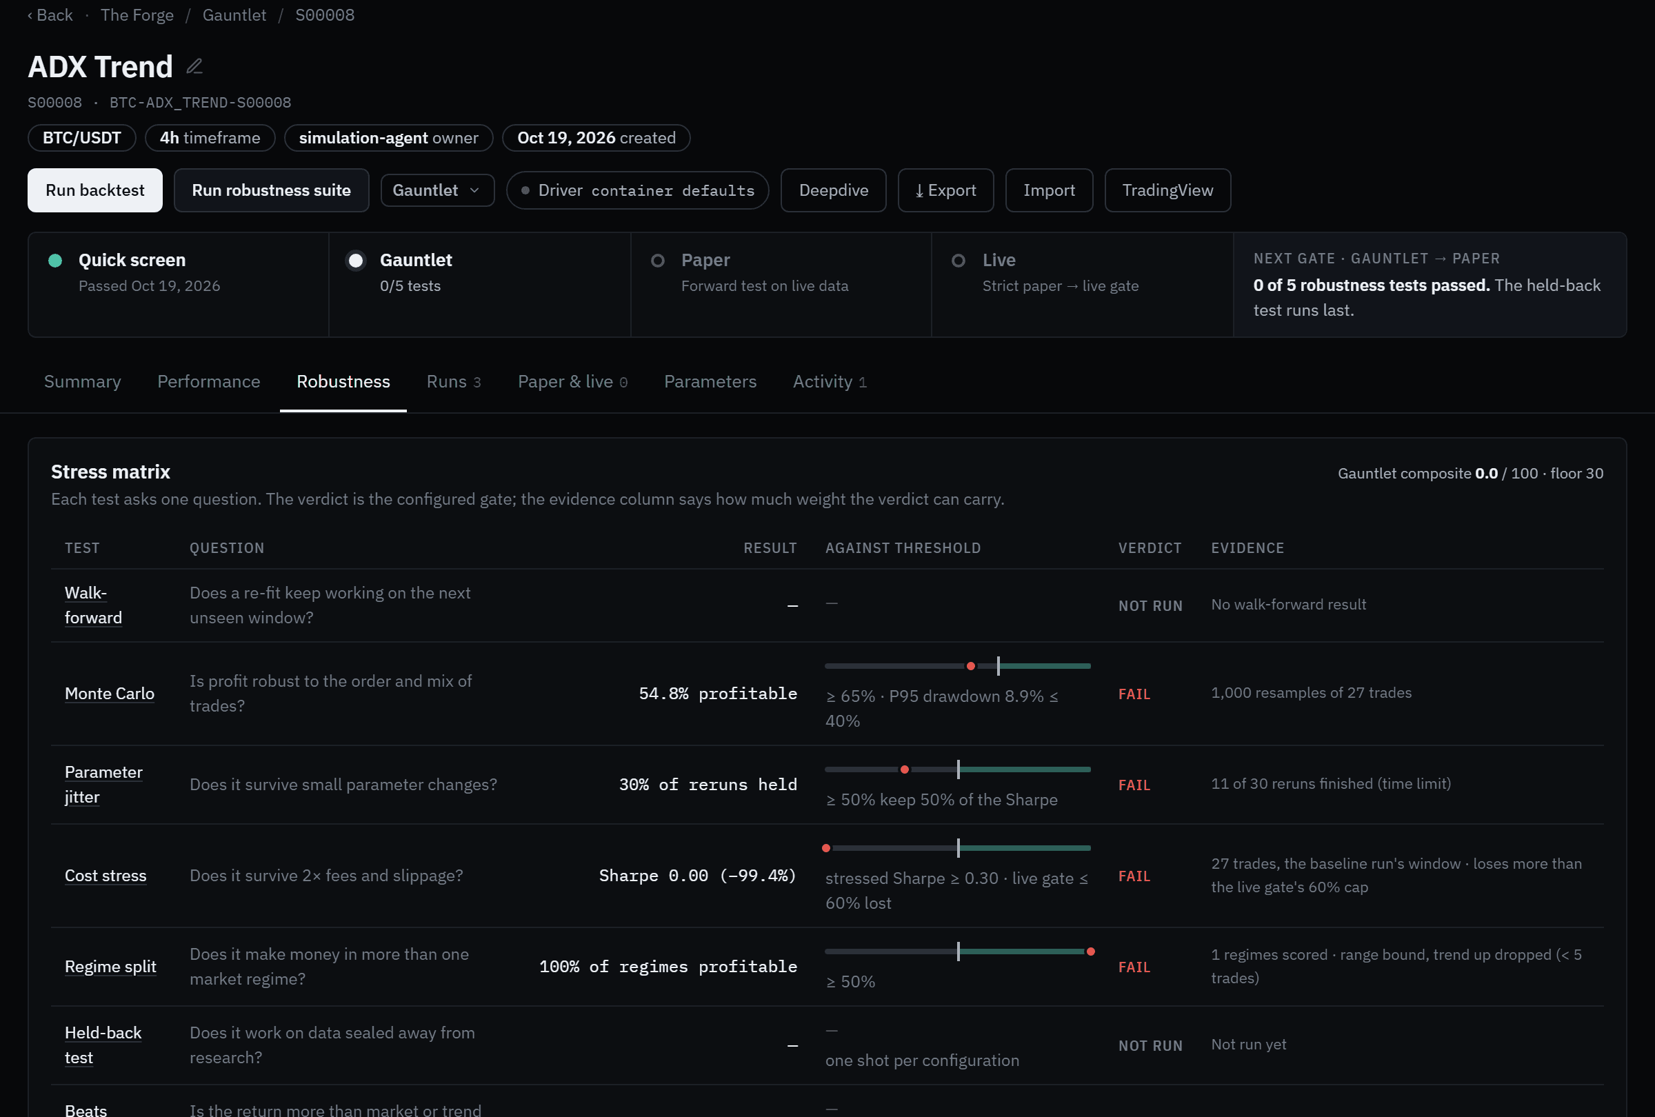This screenshot has width=1655, height=1117.
Task: Open the Held-back test link
Action: pyautogui.click(x=103, y=1045)
